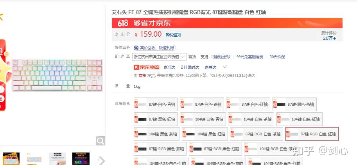
Task: Click the white keyboard main product image
Action: point(57,75)
